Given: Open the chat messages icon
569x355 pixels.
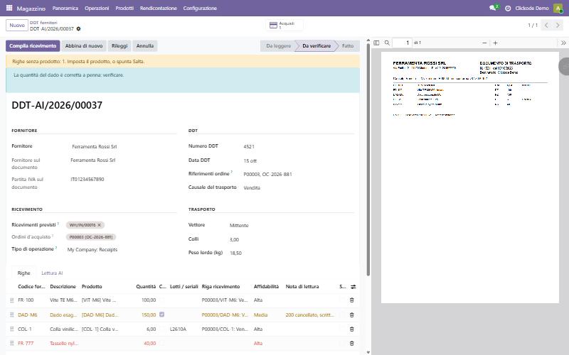Looking at the screenshot, I should [493, 8].
